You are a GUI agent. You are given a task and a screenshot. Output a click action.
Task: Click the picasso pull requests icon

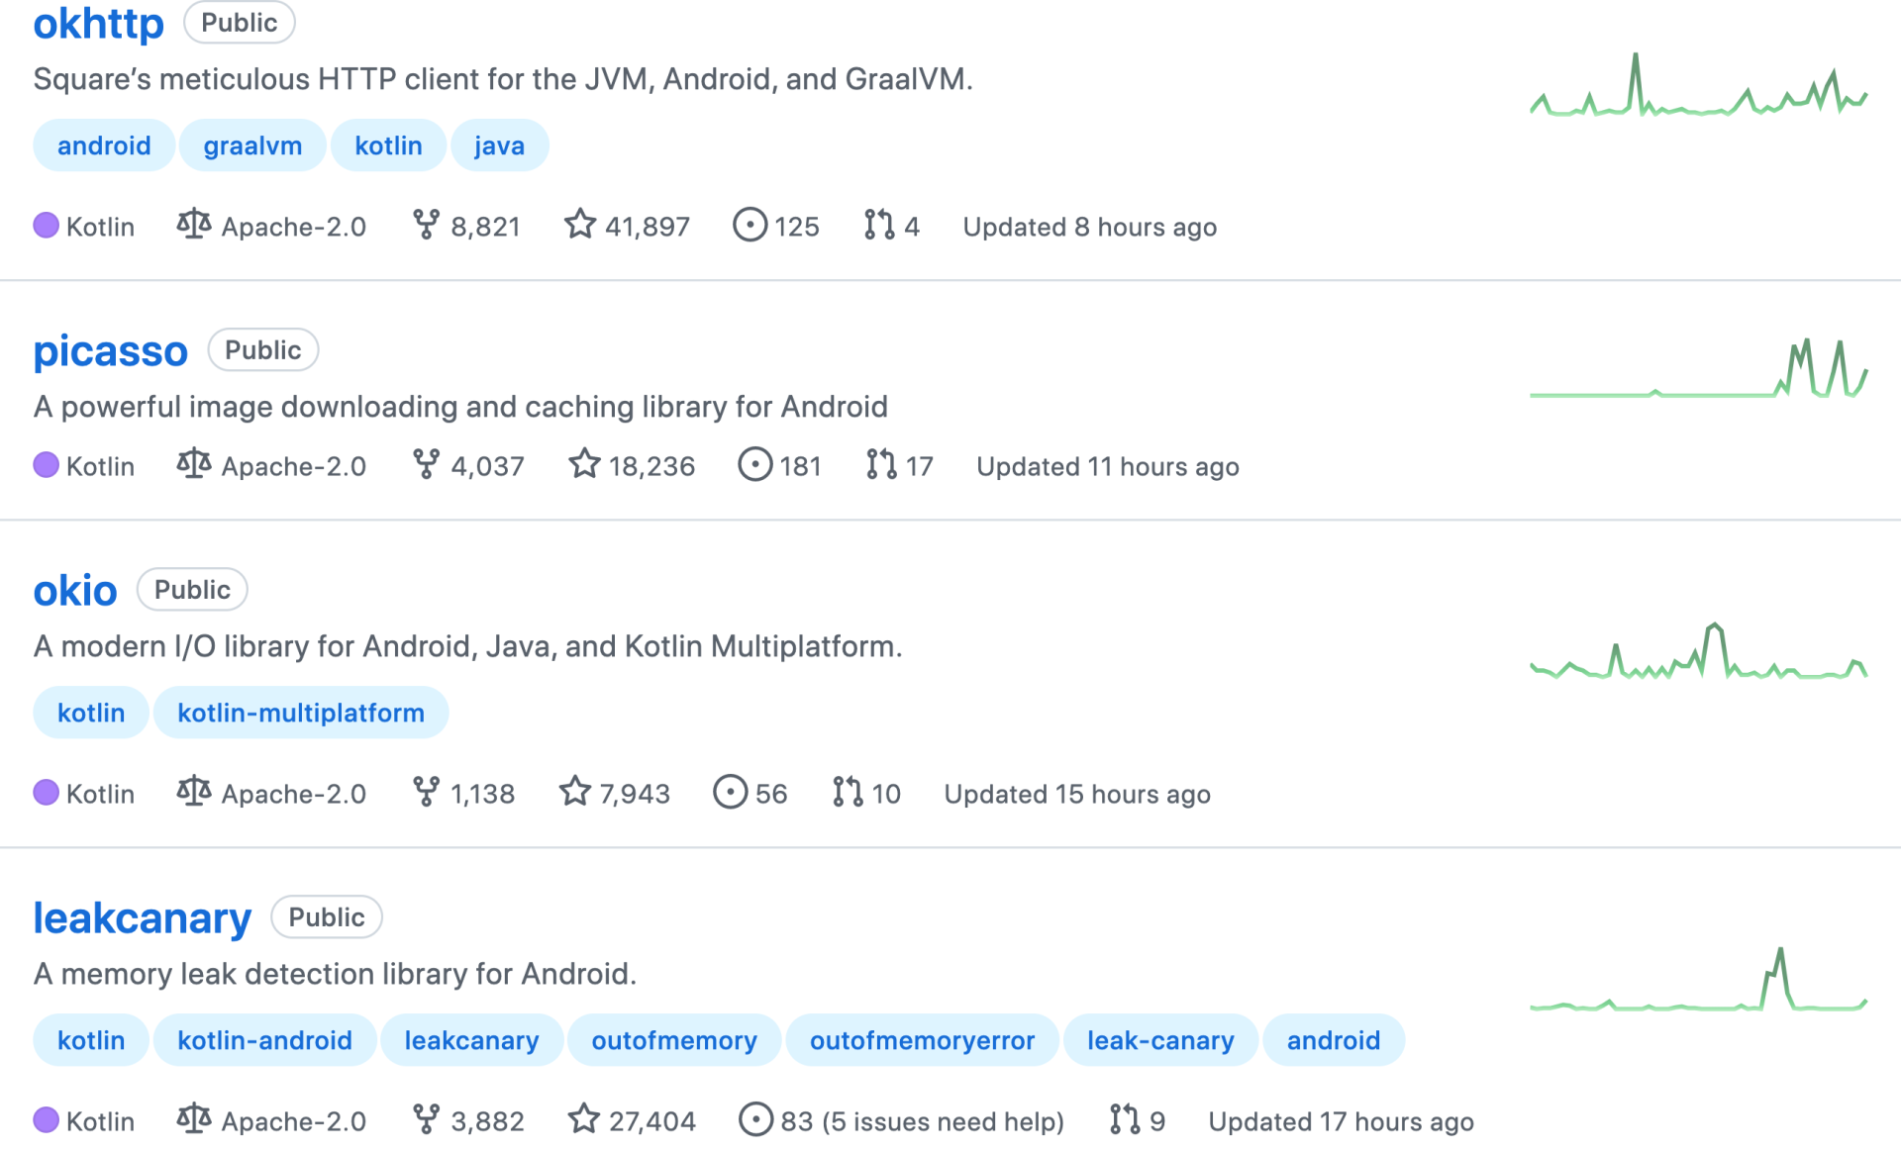click(880, 465)
